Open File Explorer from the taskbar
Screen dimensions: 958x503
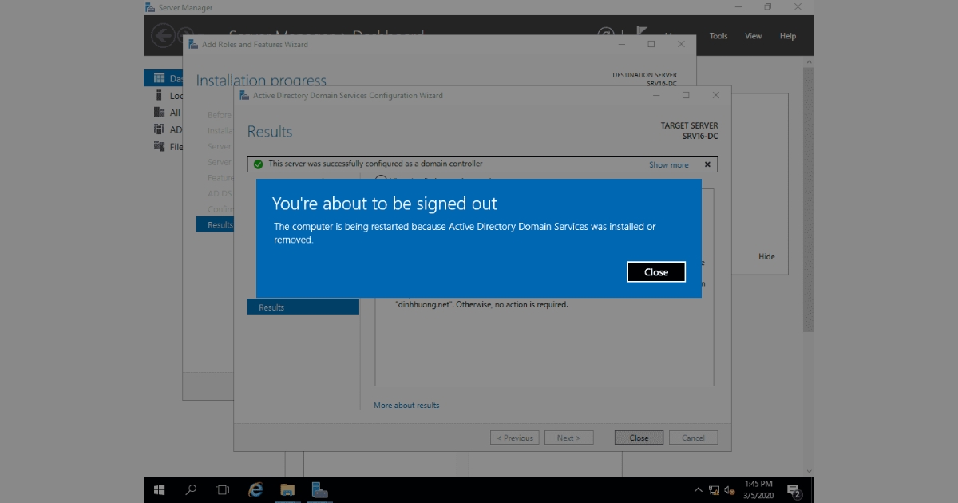(x=287, y=489)
